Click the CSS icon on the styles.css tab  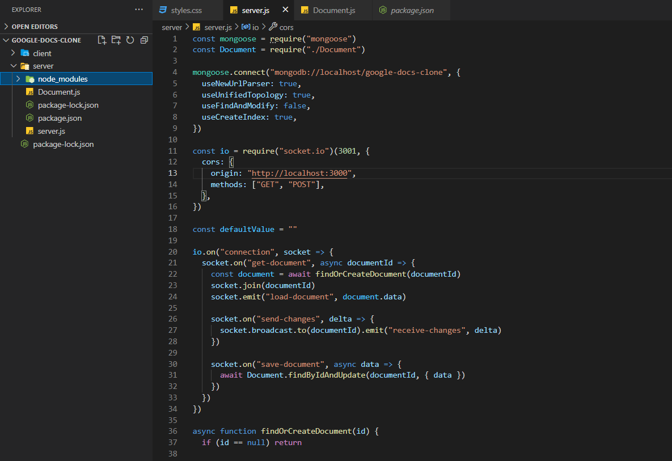click(x=163, y=10)
